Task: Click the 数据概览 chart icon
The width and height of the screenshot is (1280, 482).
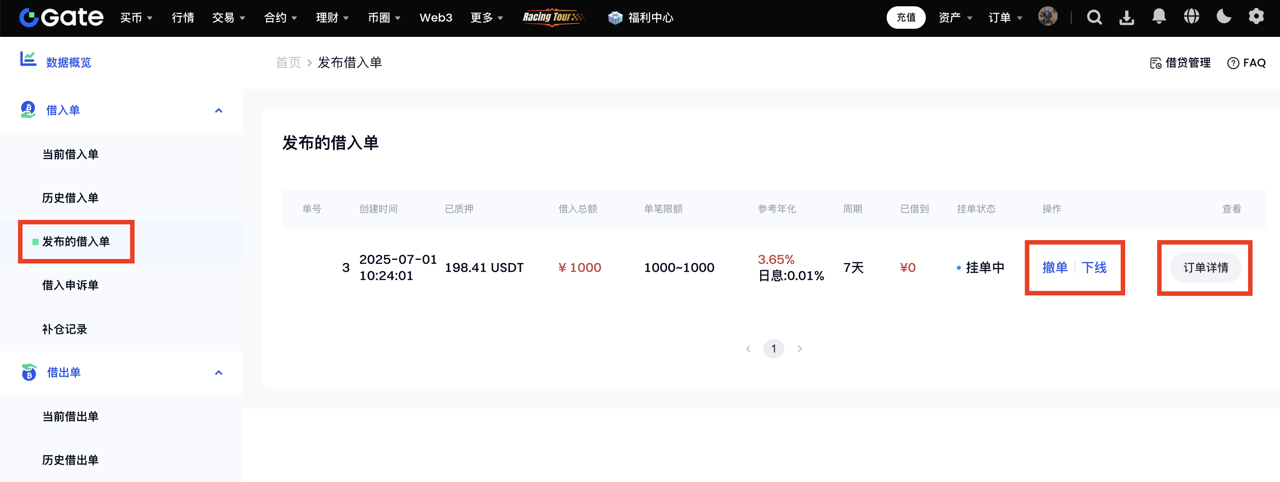Action: pos(28,59)
